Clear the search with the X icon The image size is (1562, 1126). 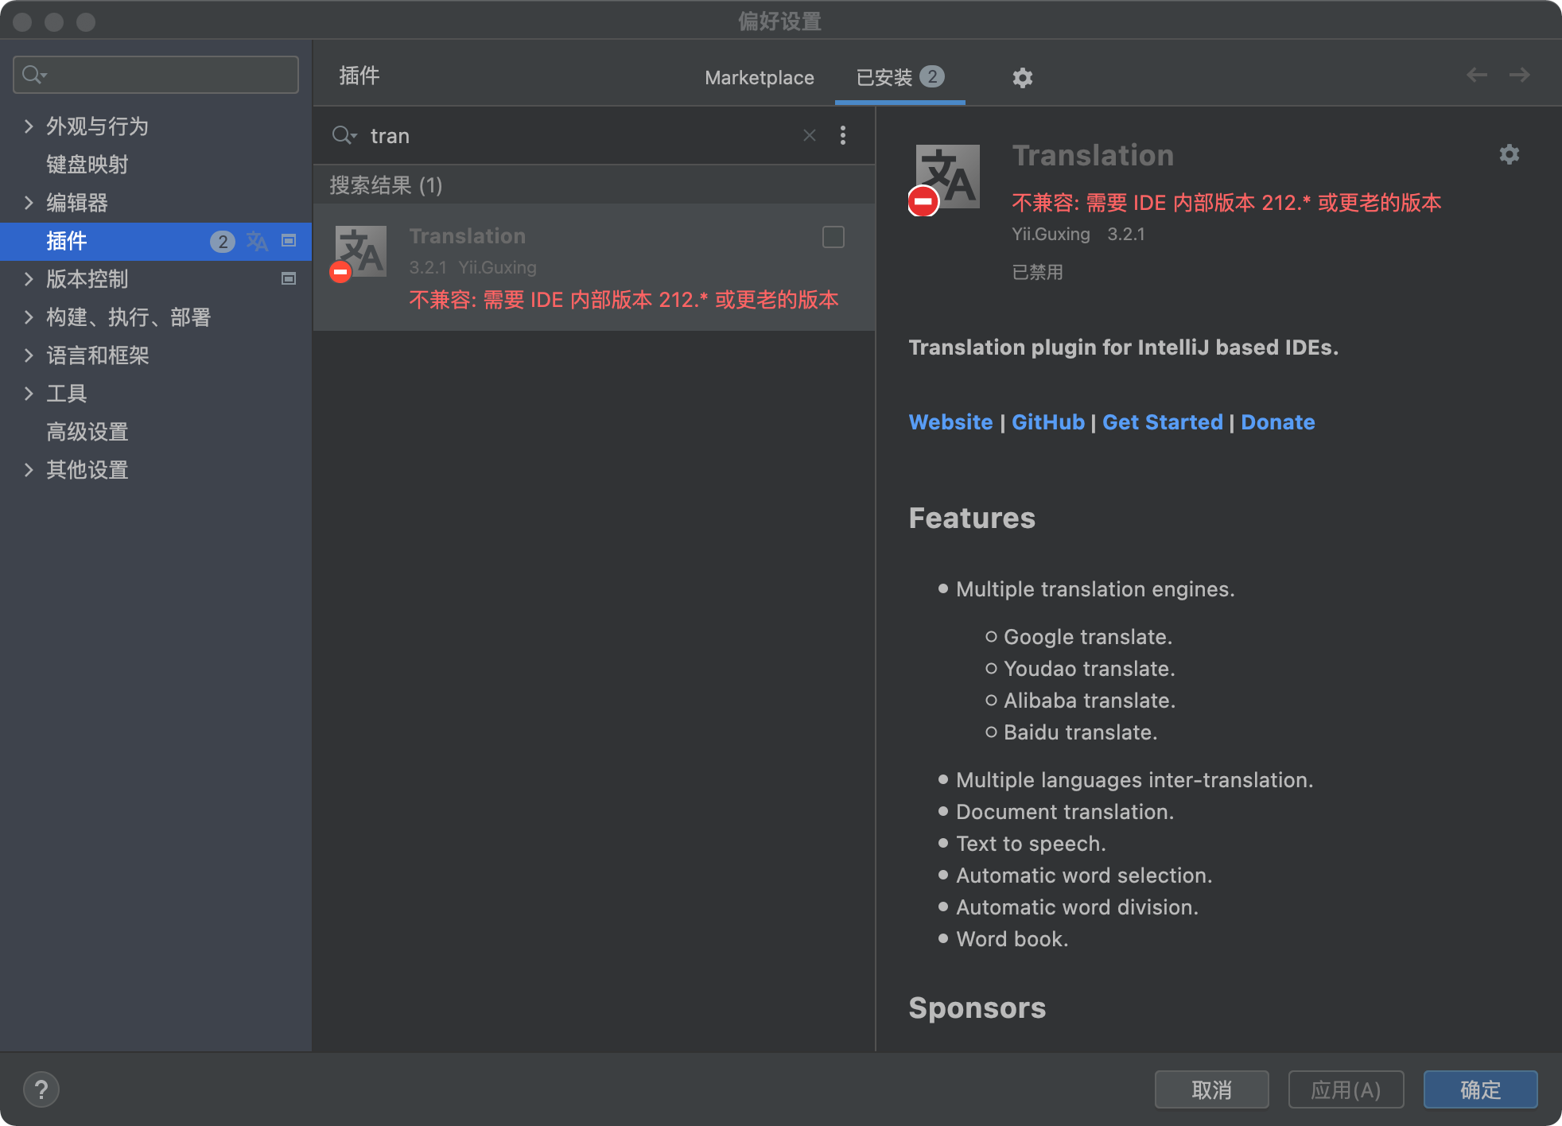coord(809,135)
